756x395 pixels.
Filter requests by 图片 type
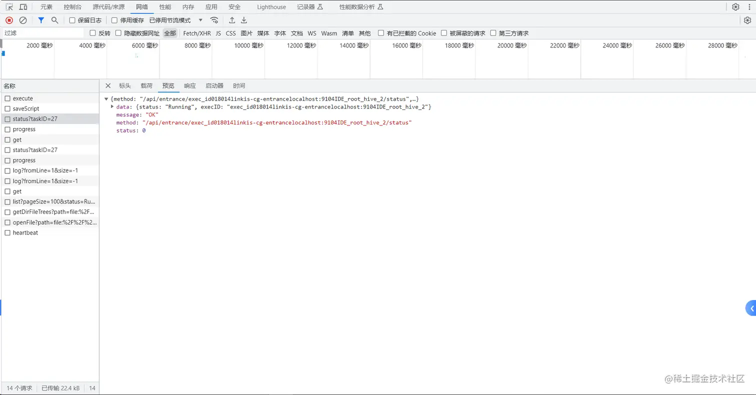(246, 33)
